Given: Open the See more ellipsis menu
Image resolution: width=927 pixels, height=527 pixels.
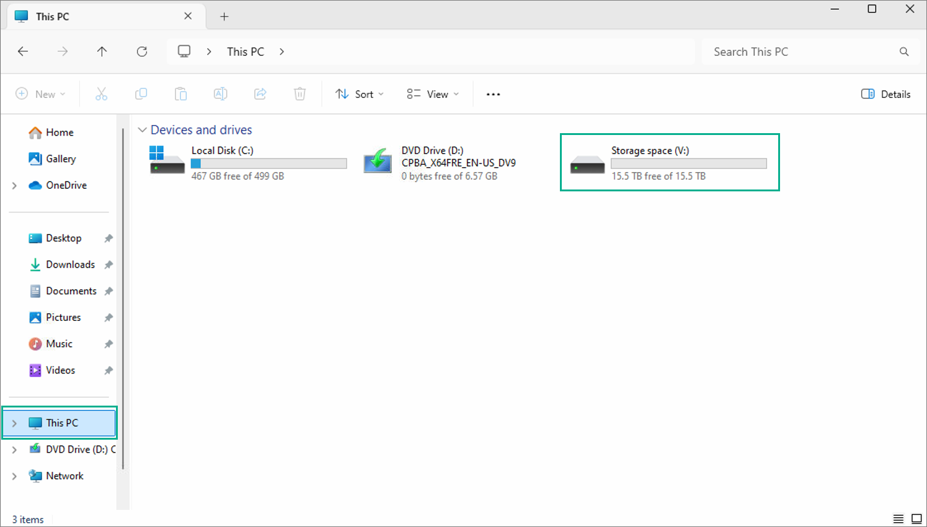Looking at the screenshot, I should (x=493, y=94).
